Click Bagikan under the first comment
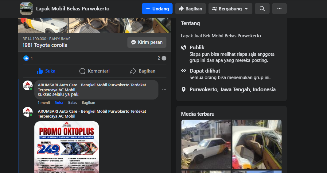This screenshot has width=327, height=173. point(88,103)
